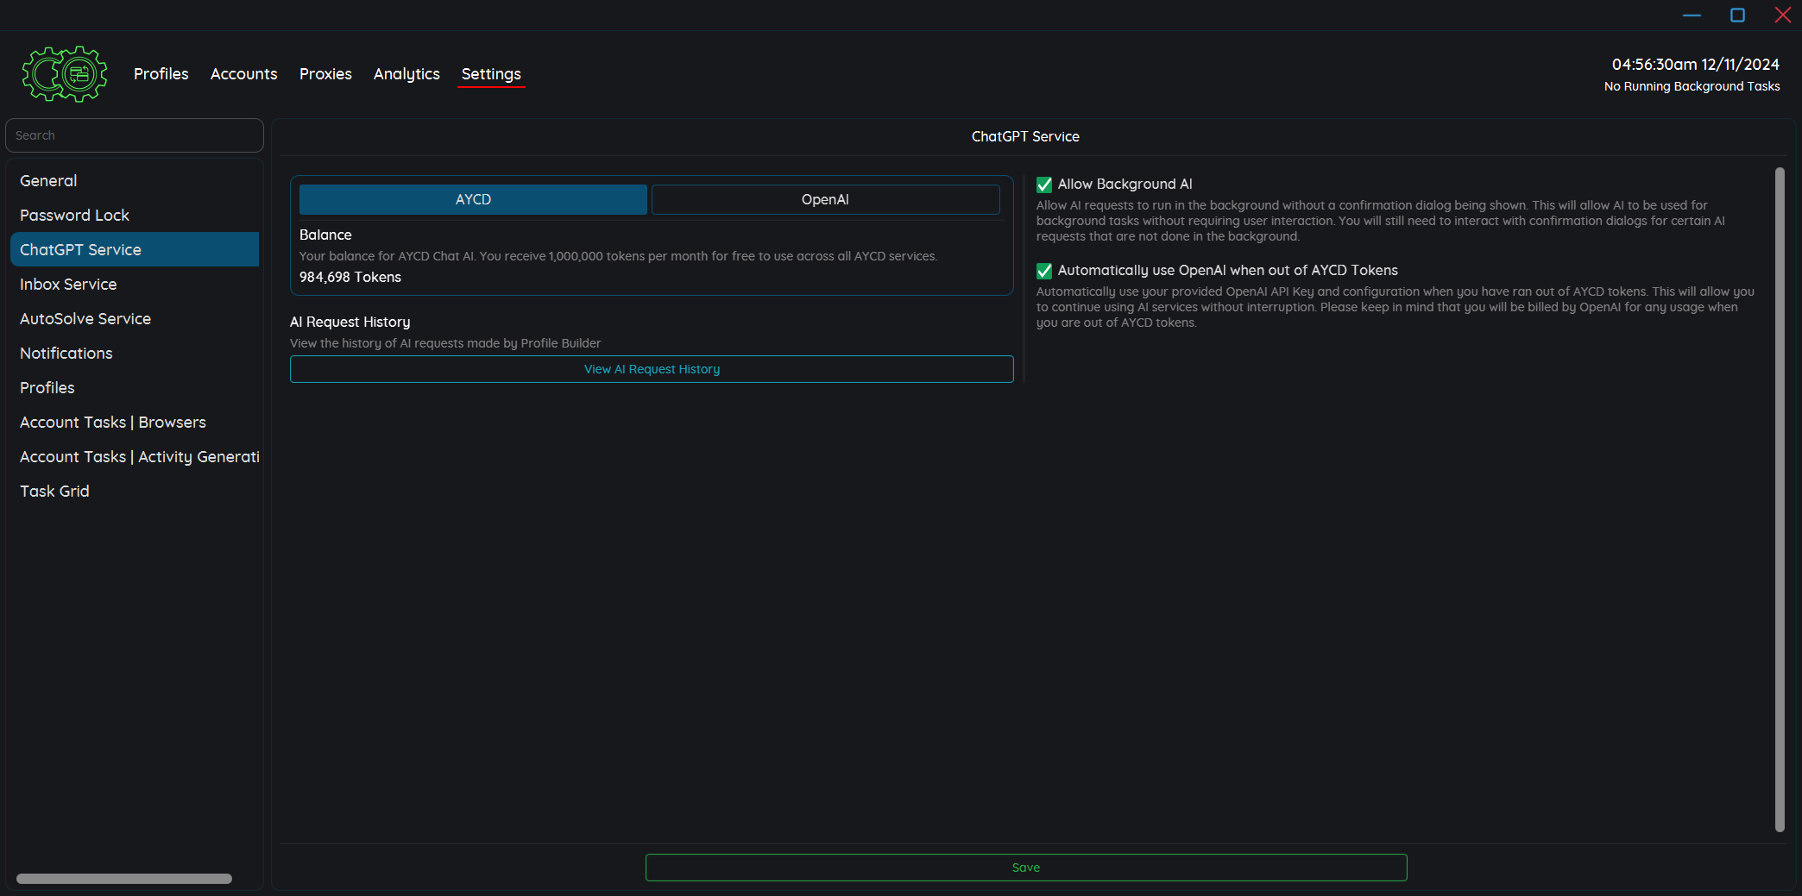This screenshot has height=896, width=1802.
Task: Select the AYCD provider tab
Action: [x=473, y=199]
